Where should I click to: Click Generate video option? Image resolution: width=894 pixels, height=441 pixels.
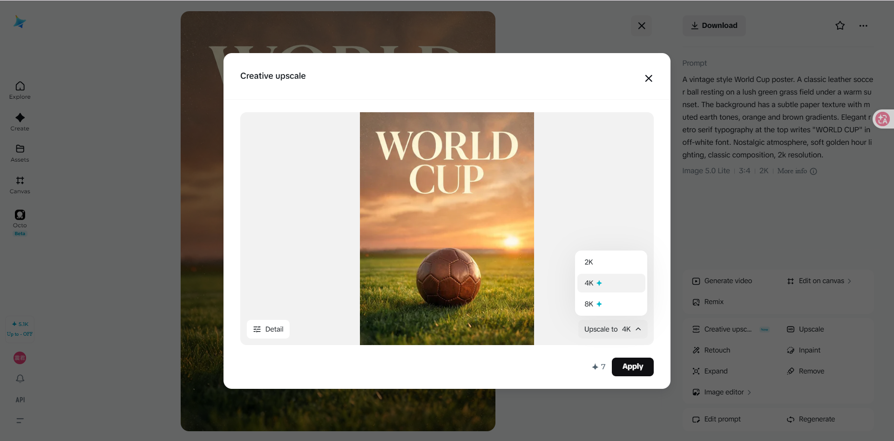(x=722, y=281)
